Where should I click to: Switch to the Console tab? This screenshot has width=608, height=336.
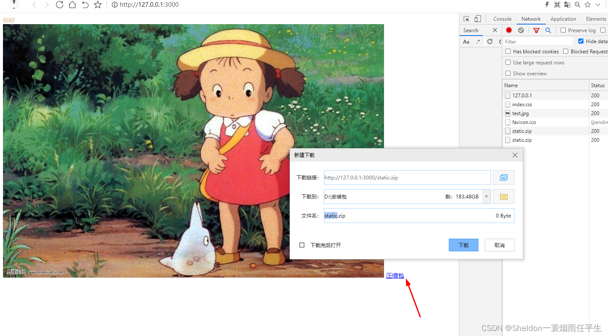503,19
